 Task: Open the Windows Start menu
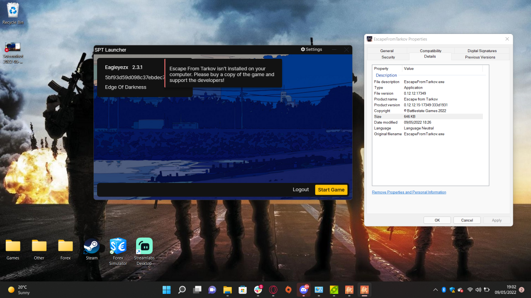(x=167, y=290)
